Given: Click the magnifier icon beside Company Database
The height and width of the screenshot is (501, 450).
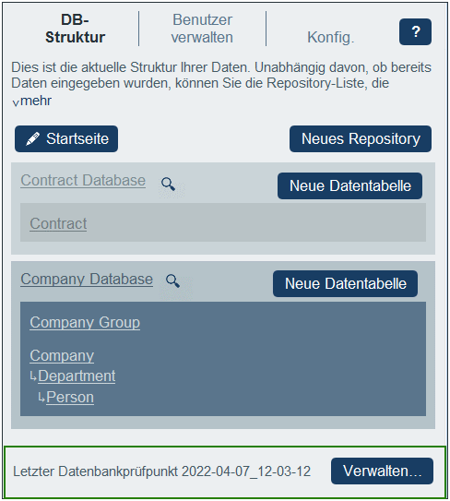Looking at the screenshot, I should 172,280.
